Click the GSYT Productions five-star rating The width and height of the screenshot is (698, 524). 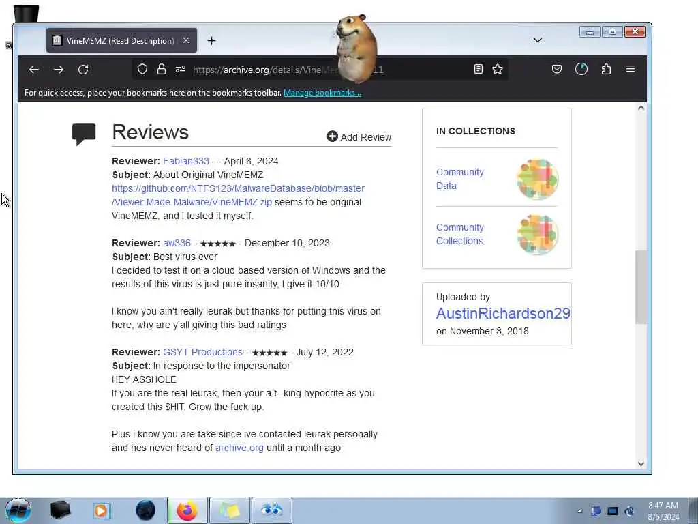tap(269, 353)
